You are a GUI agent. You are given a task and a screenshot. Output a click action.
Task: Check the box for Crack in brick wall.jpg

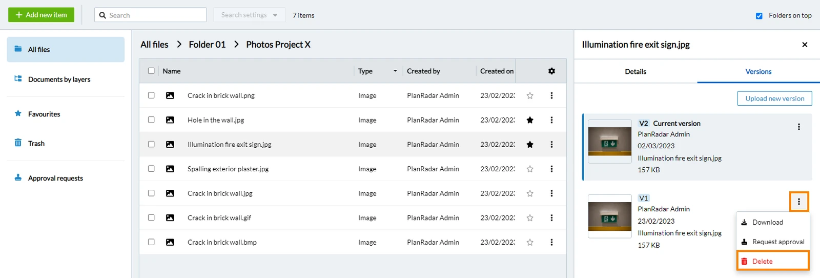pyautogui.click(x=151, y=193)
